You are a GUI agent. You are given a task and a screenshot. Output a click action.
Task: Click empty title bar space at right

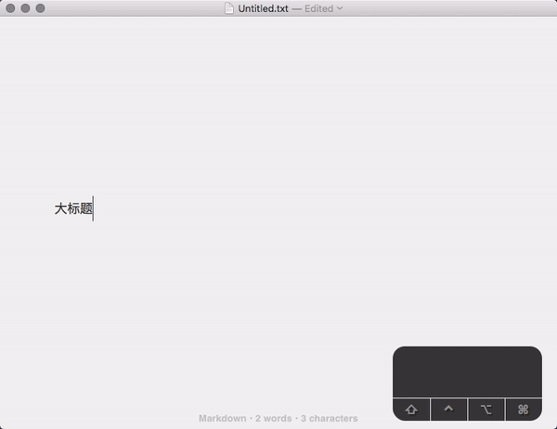(464, 8)
